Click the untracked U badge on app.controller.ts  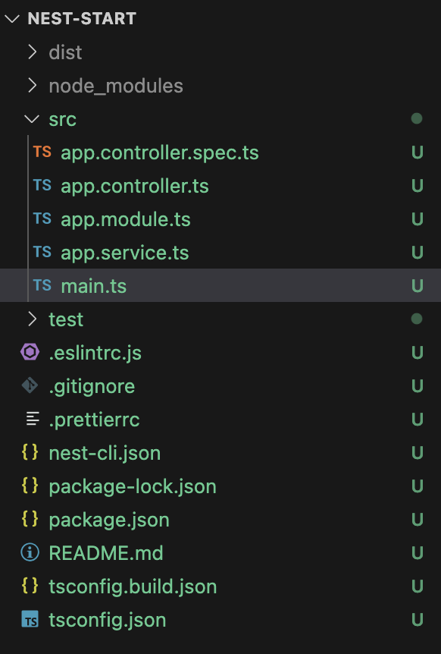pos(418,186)
